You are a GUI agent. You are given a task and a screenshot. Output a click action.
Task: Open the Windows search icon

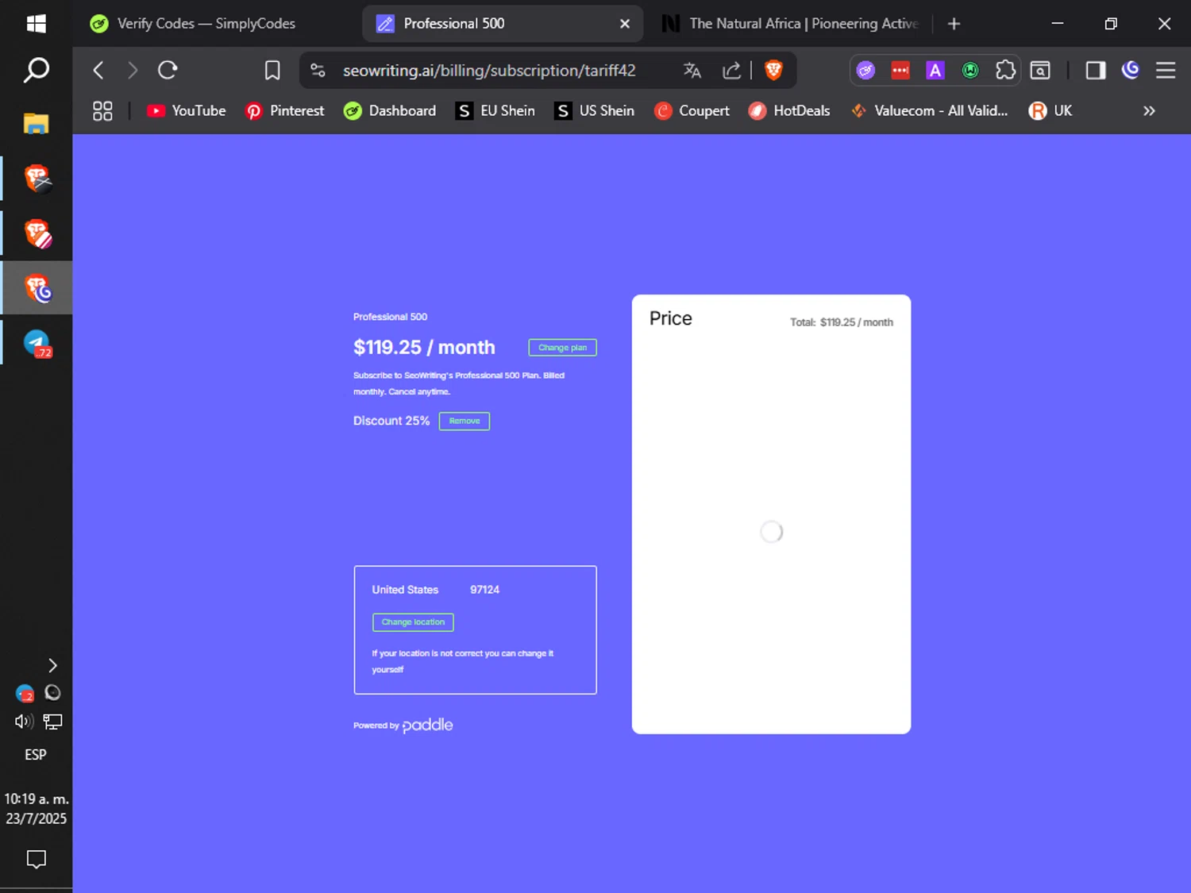pos(36,71)
